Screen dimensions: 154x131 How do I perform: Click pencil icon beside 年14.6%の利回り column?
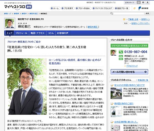tap(112, 85)
